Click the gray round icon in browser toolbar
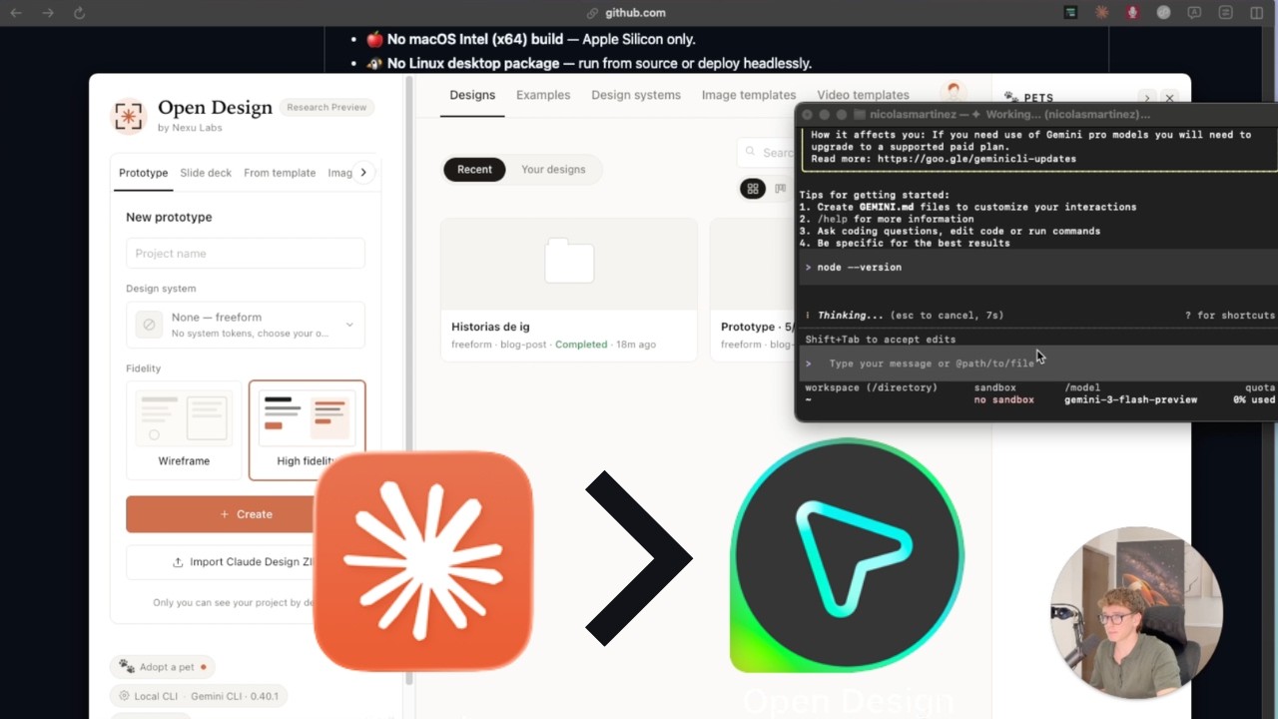Screen dimensions: 1278x719 (x=1163, y=13)
